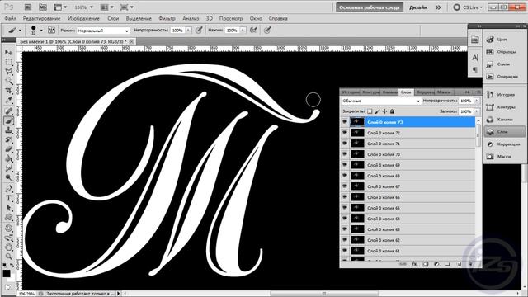Open the Файл menu
Screen dimensions: 528x297
[11, 18]
